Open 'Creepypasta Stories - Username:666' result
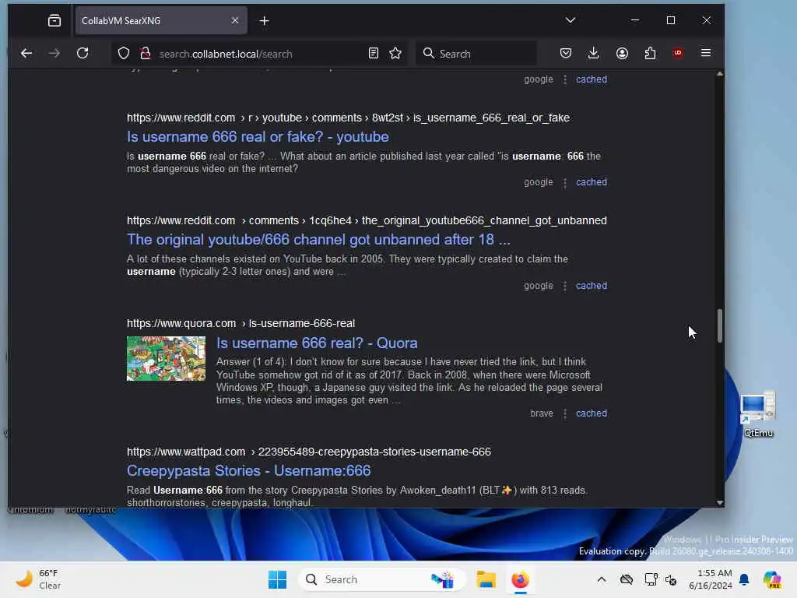This screenshot has height=598, width=797. 248,471
